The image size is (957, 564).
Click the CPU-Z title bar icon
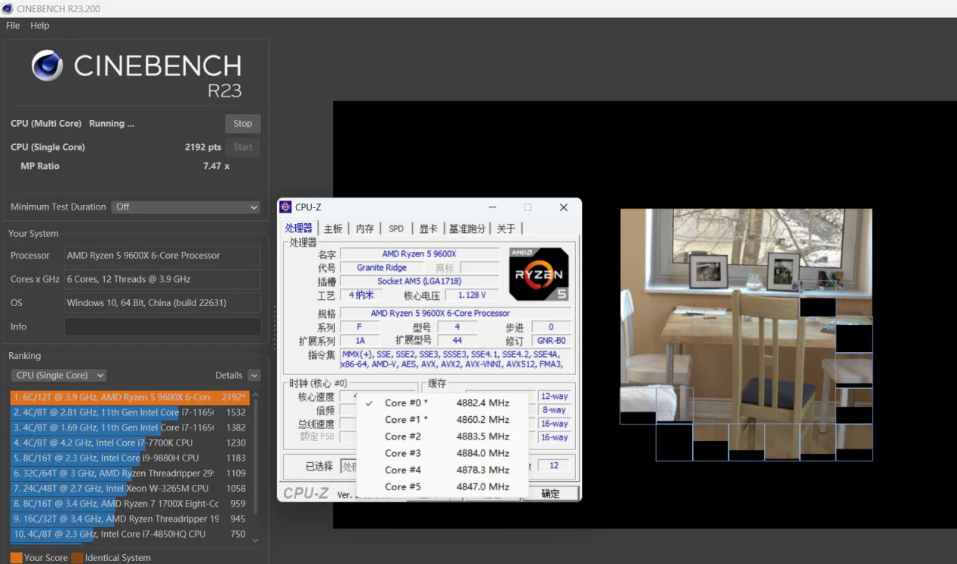click(x=285, y=207)
